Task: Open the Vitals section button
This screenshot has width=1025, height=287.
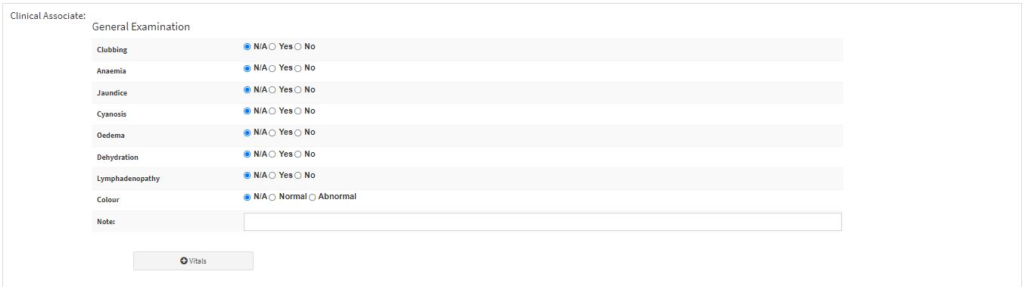Action: (x=193, y=261)
